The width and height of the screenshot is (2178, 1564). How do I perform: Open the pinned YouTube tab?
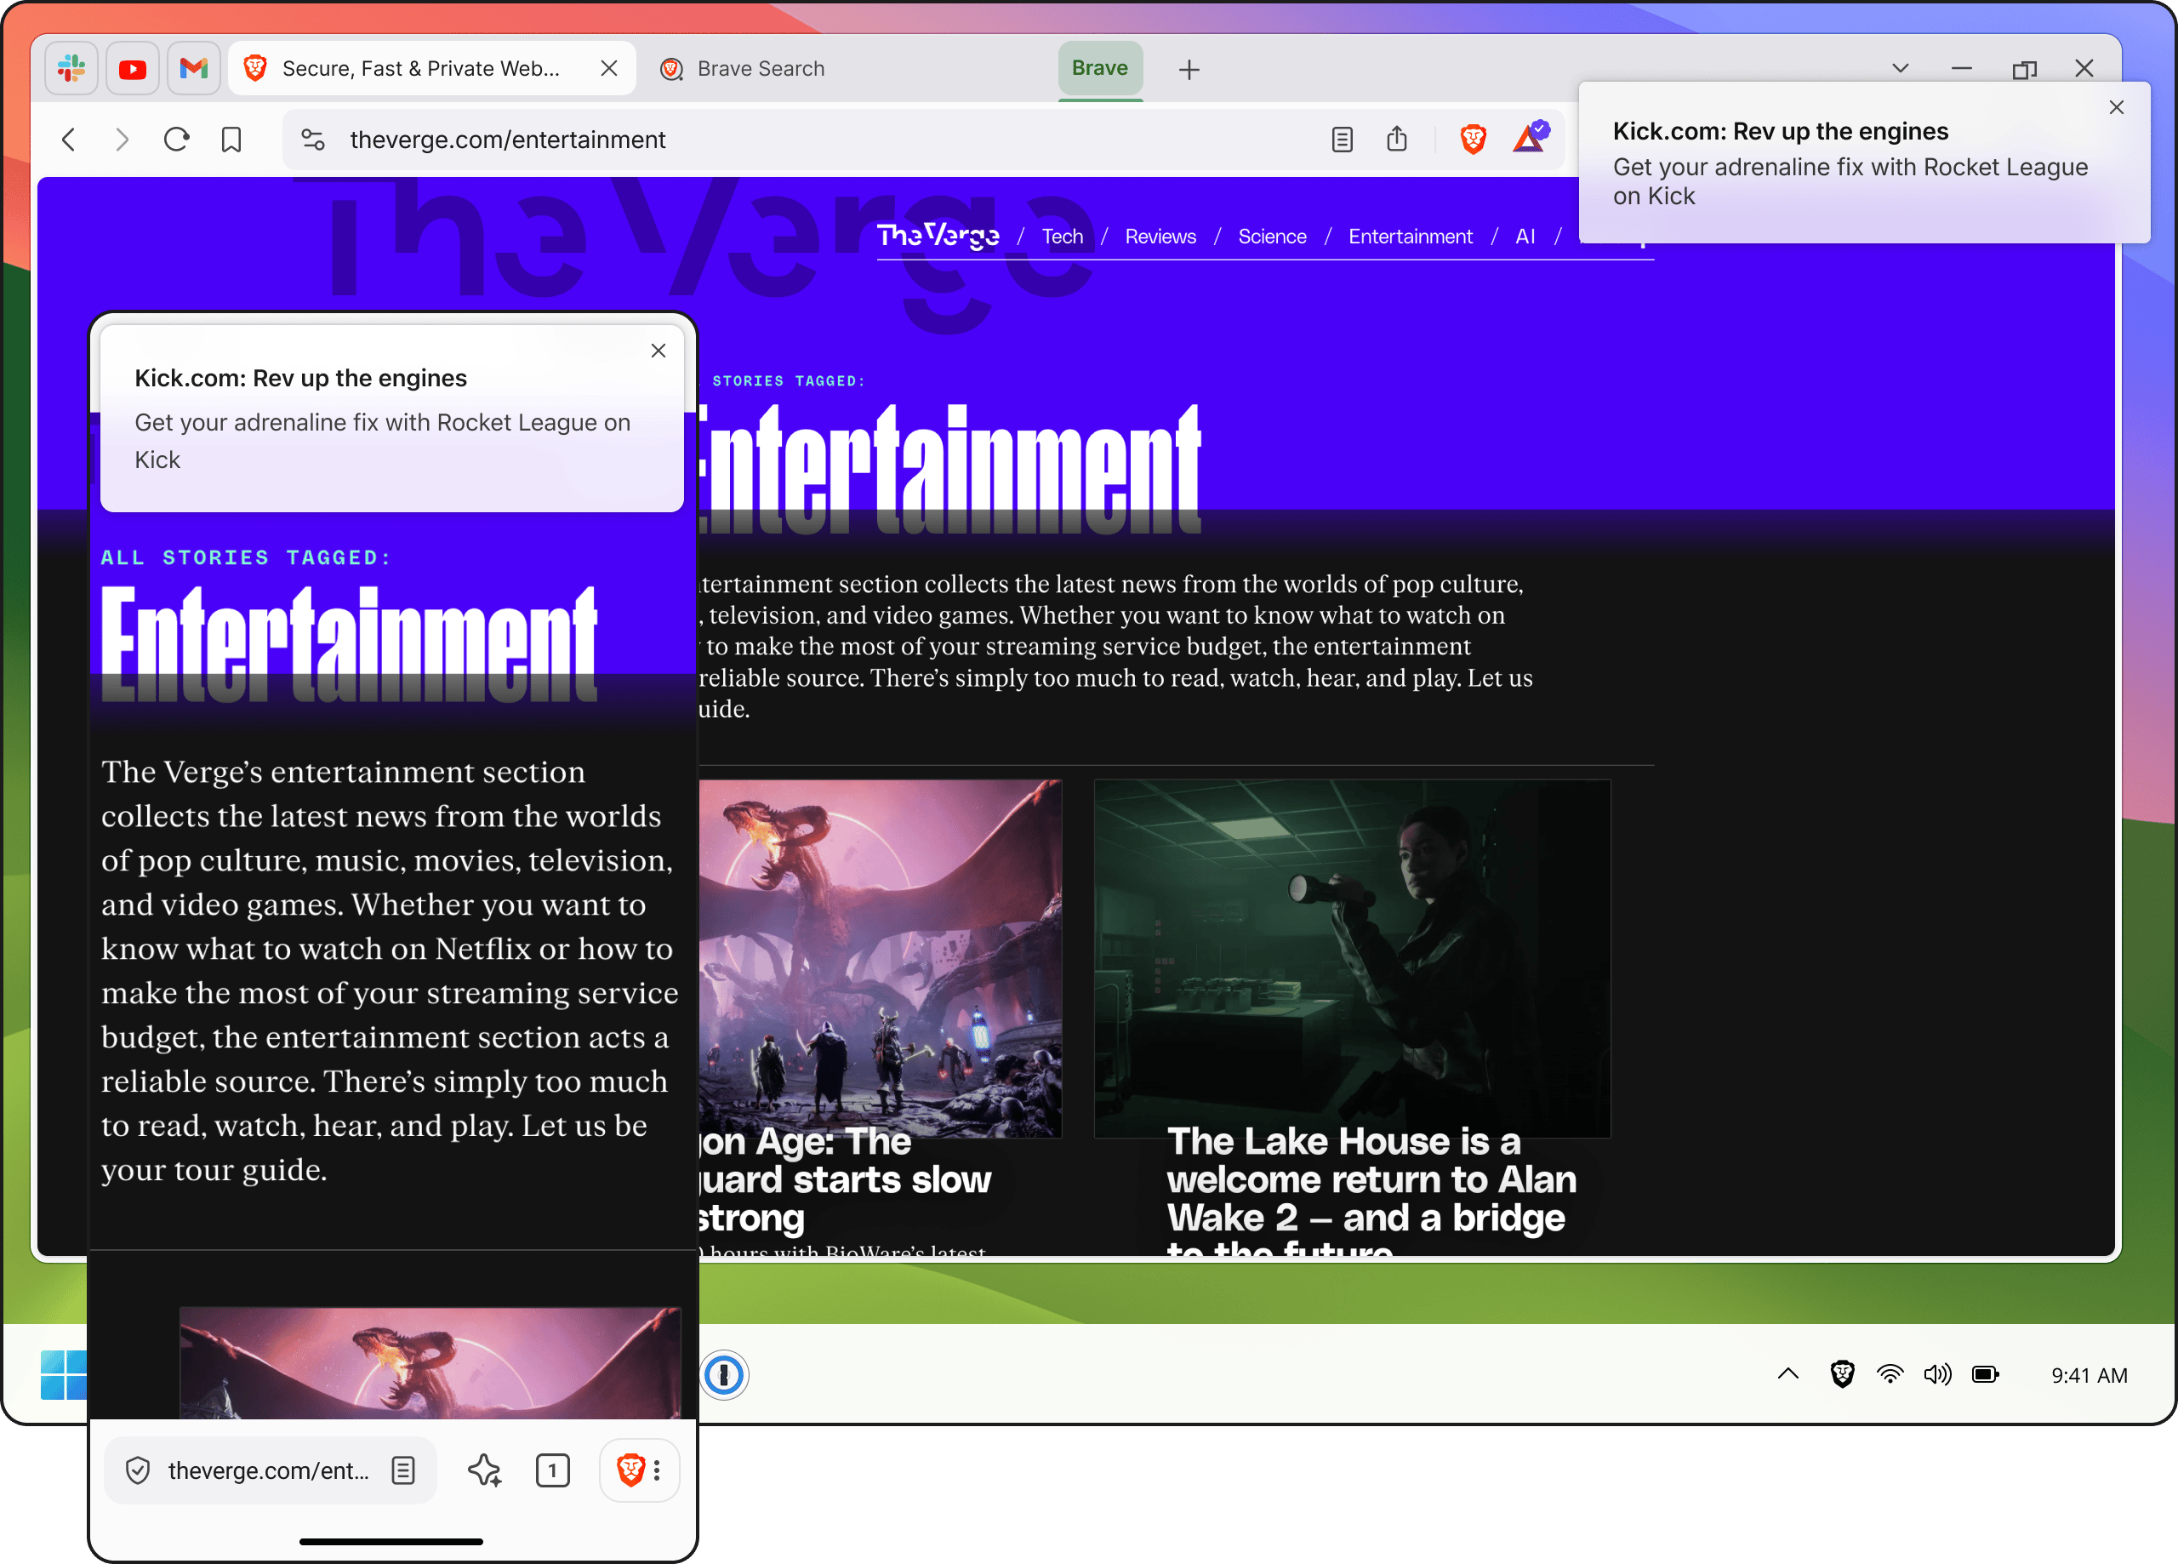click(133, 68)
